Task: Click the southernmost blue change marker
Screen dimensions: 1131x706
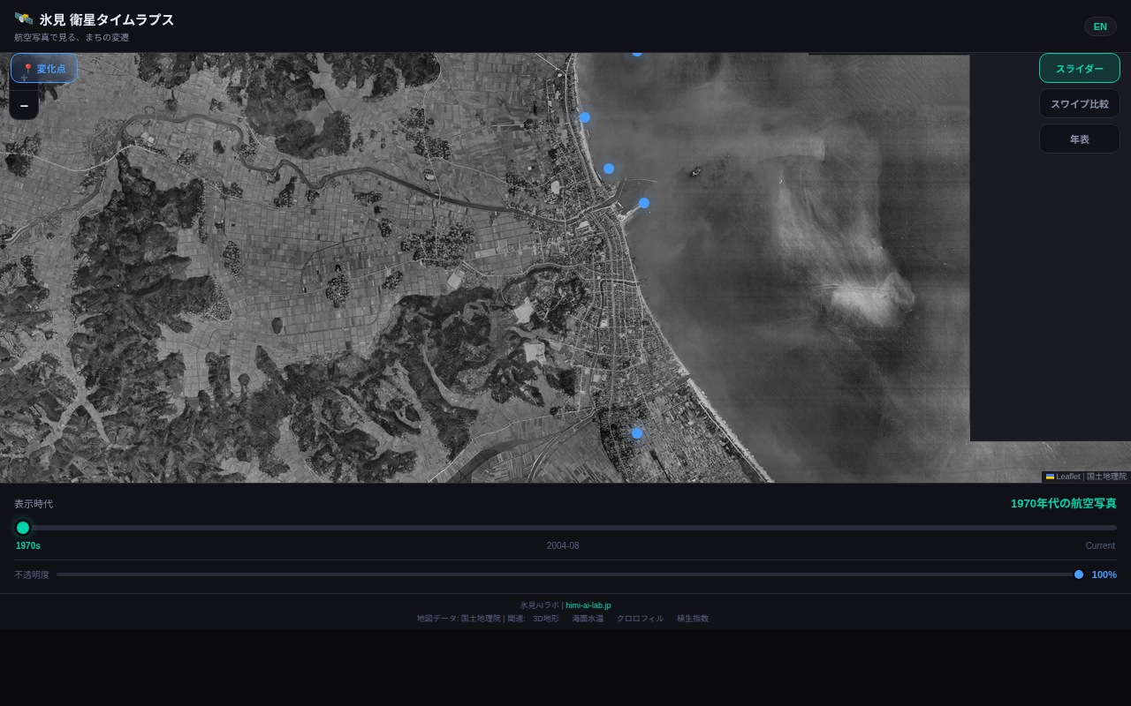Action: 637,433
